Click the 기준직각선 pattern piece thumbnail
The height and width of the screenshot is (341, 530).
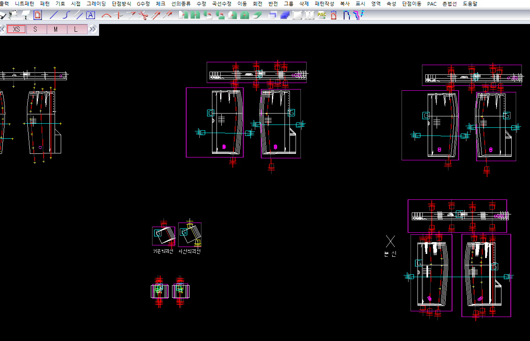[163, 236]
